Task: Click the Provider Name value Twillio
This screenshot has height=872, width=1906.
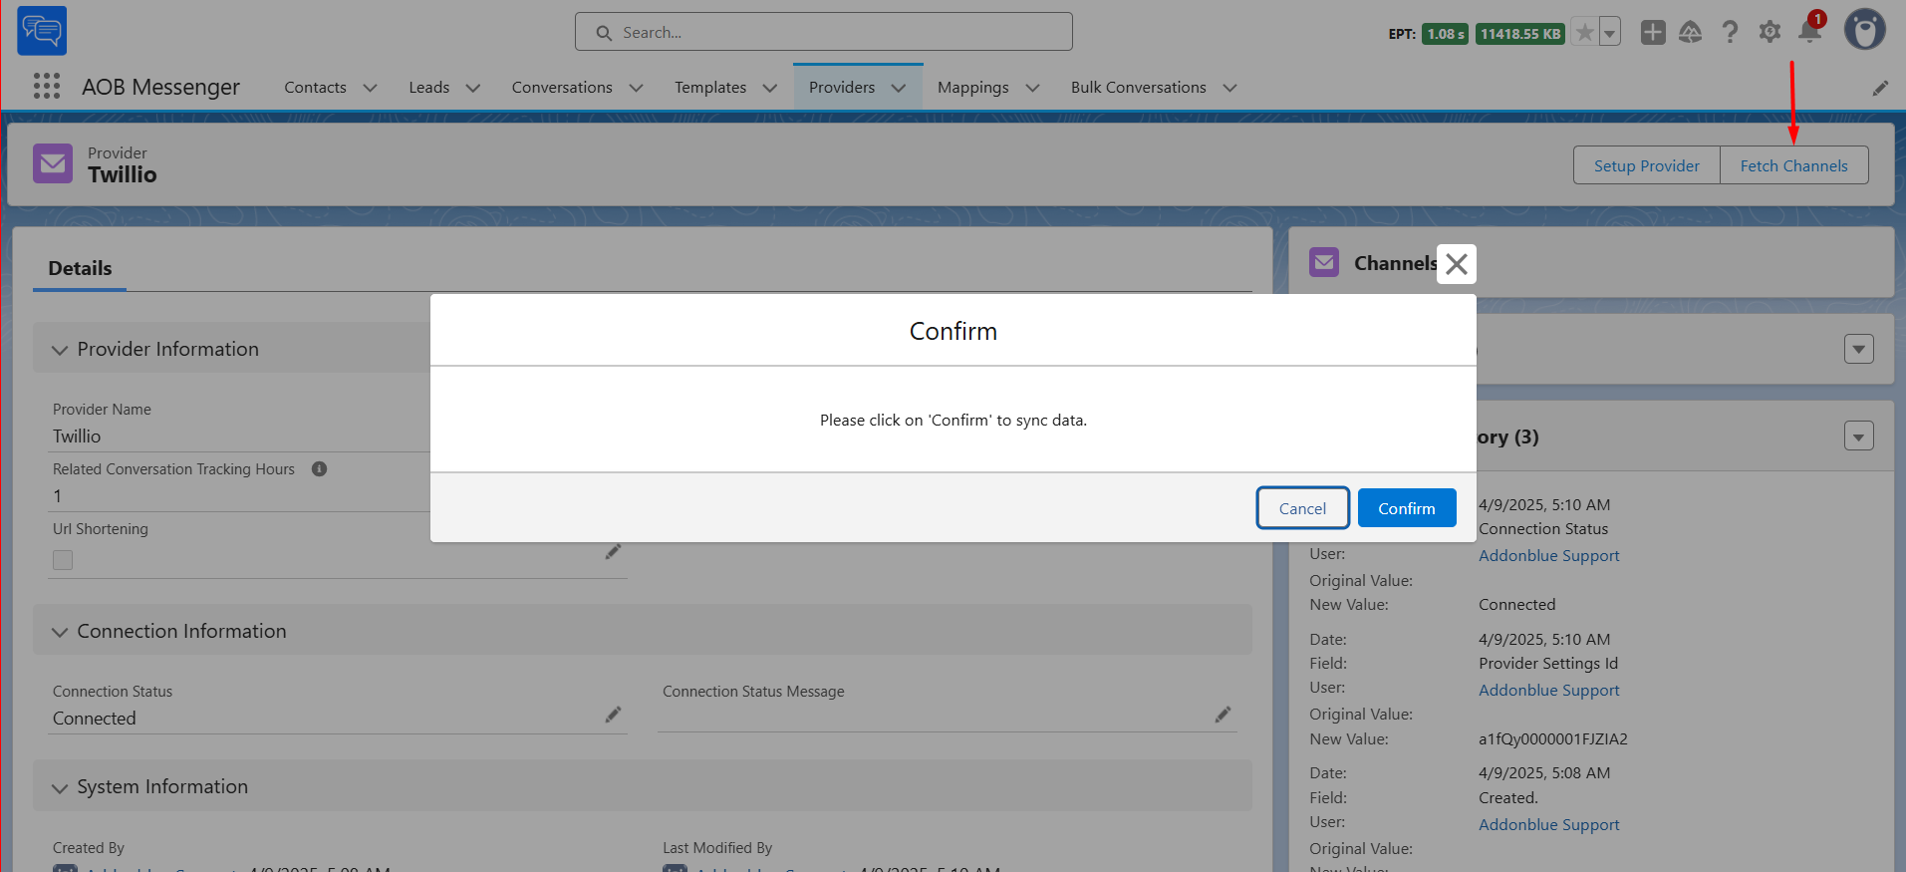Action: tap(77, 436)
